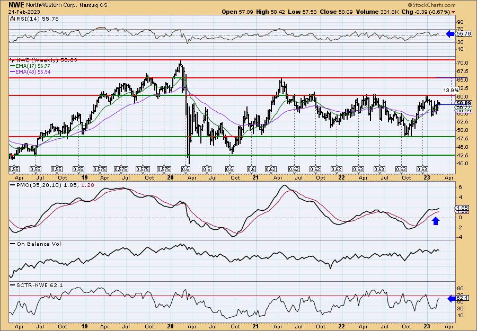Click the -4 label on PMO axis
The height and width of the screenshot is (331, 477).
tap(460, 237)
